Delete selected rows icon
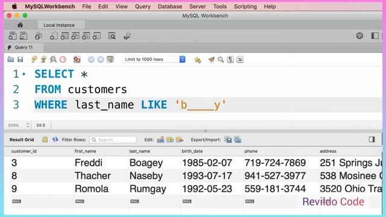 click(x=180, y=139)
